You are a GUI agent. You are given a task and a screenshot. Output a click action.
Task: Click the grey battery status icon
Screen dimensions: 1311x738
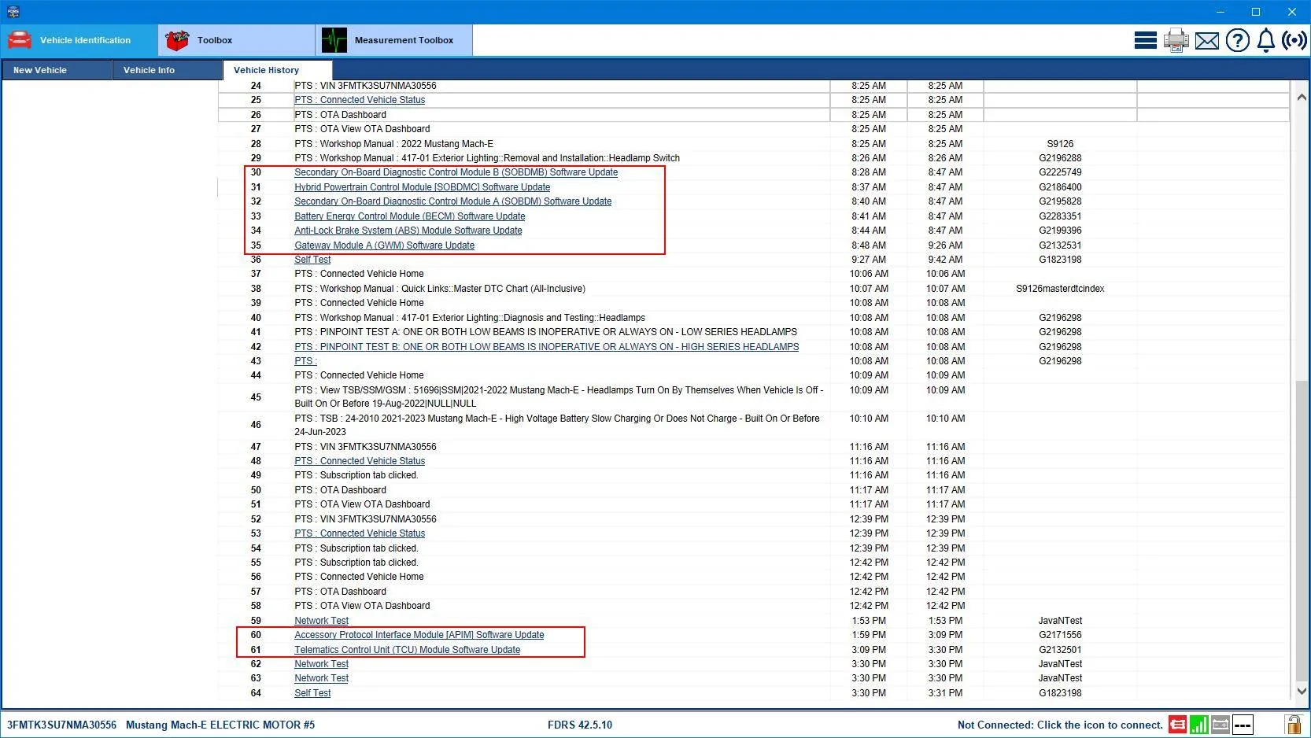[1221, 725]
